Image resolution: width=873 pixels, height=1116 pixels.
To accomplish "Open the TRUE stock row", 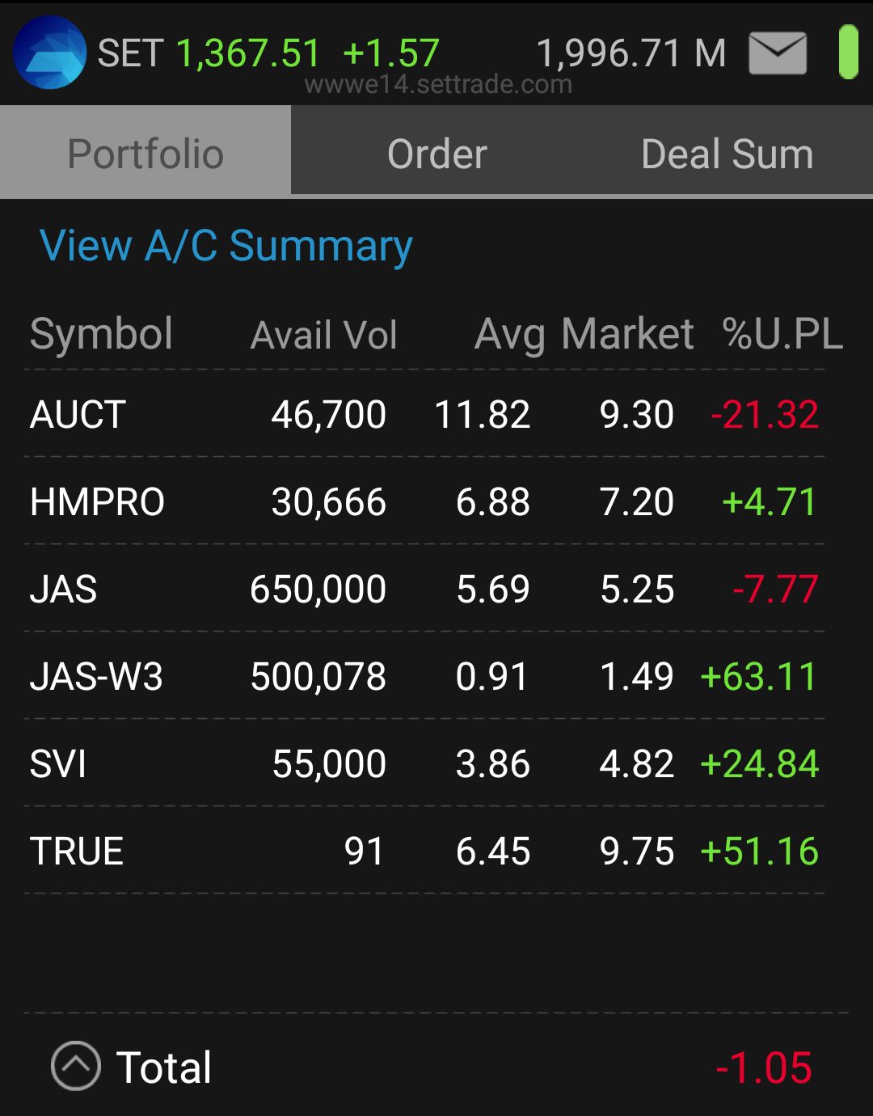I will coord(424,851).
